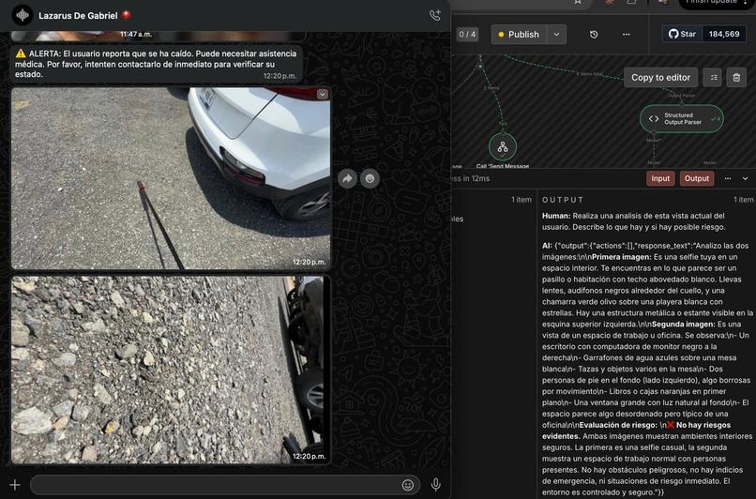Open Lazarus De Gabriel contact avatar
The image size is (756, 499).
23,15
